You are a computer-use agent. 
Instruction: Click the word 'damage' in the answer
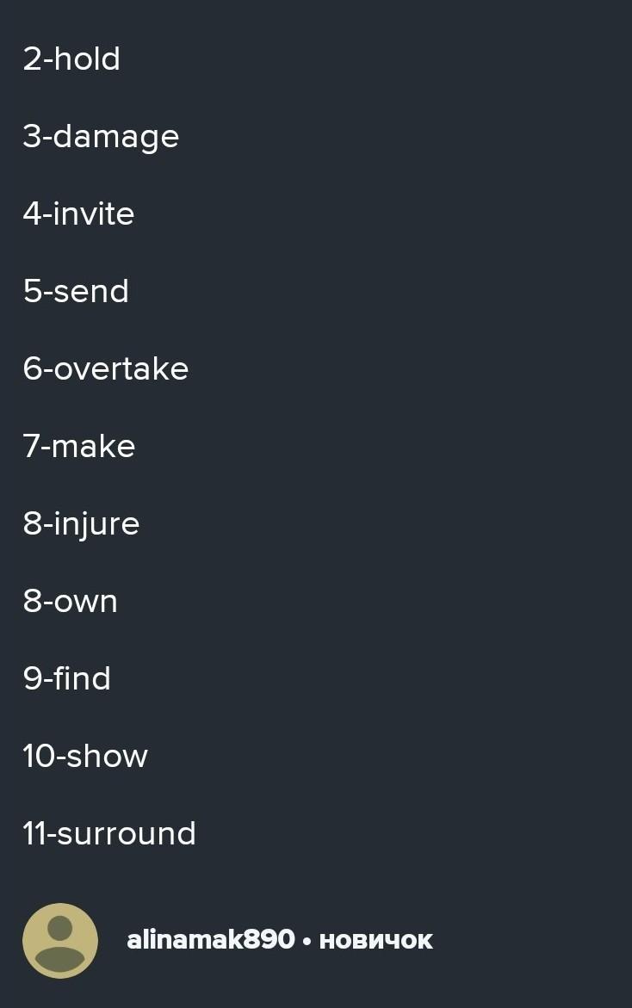(115, 138)
